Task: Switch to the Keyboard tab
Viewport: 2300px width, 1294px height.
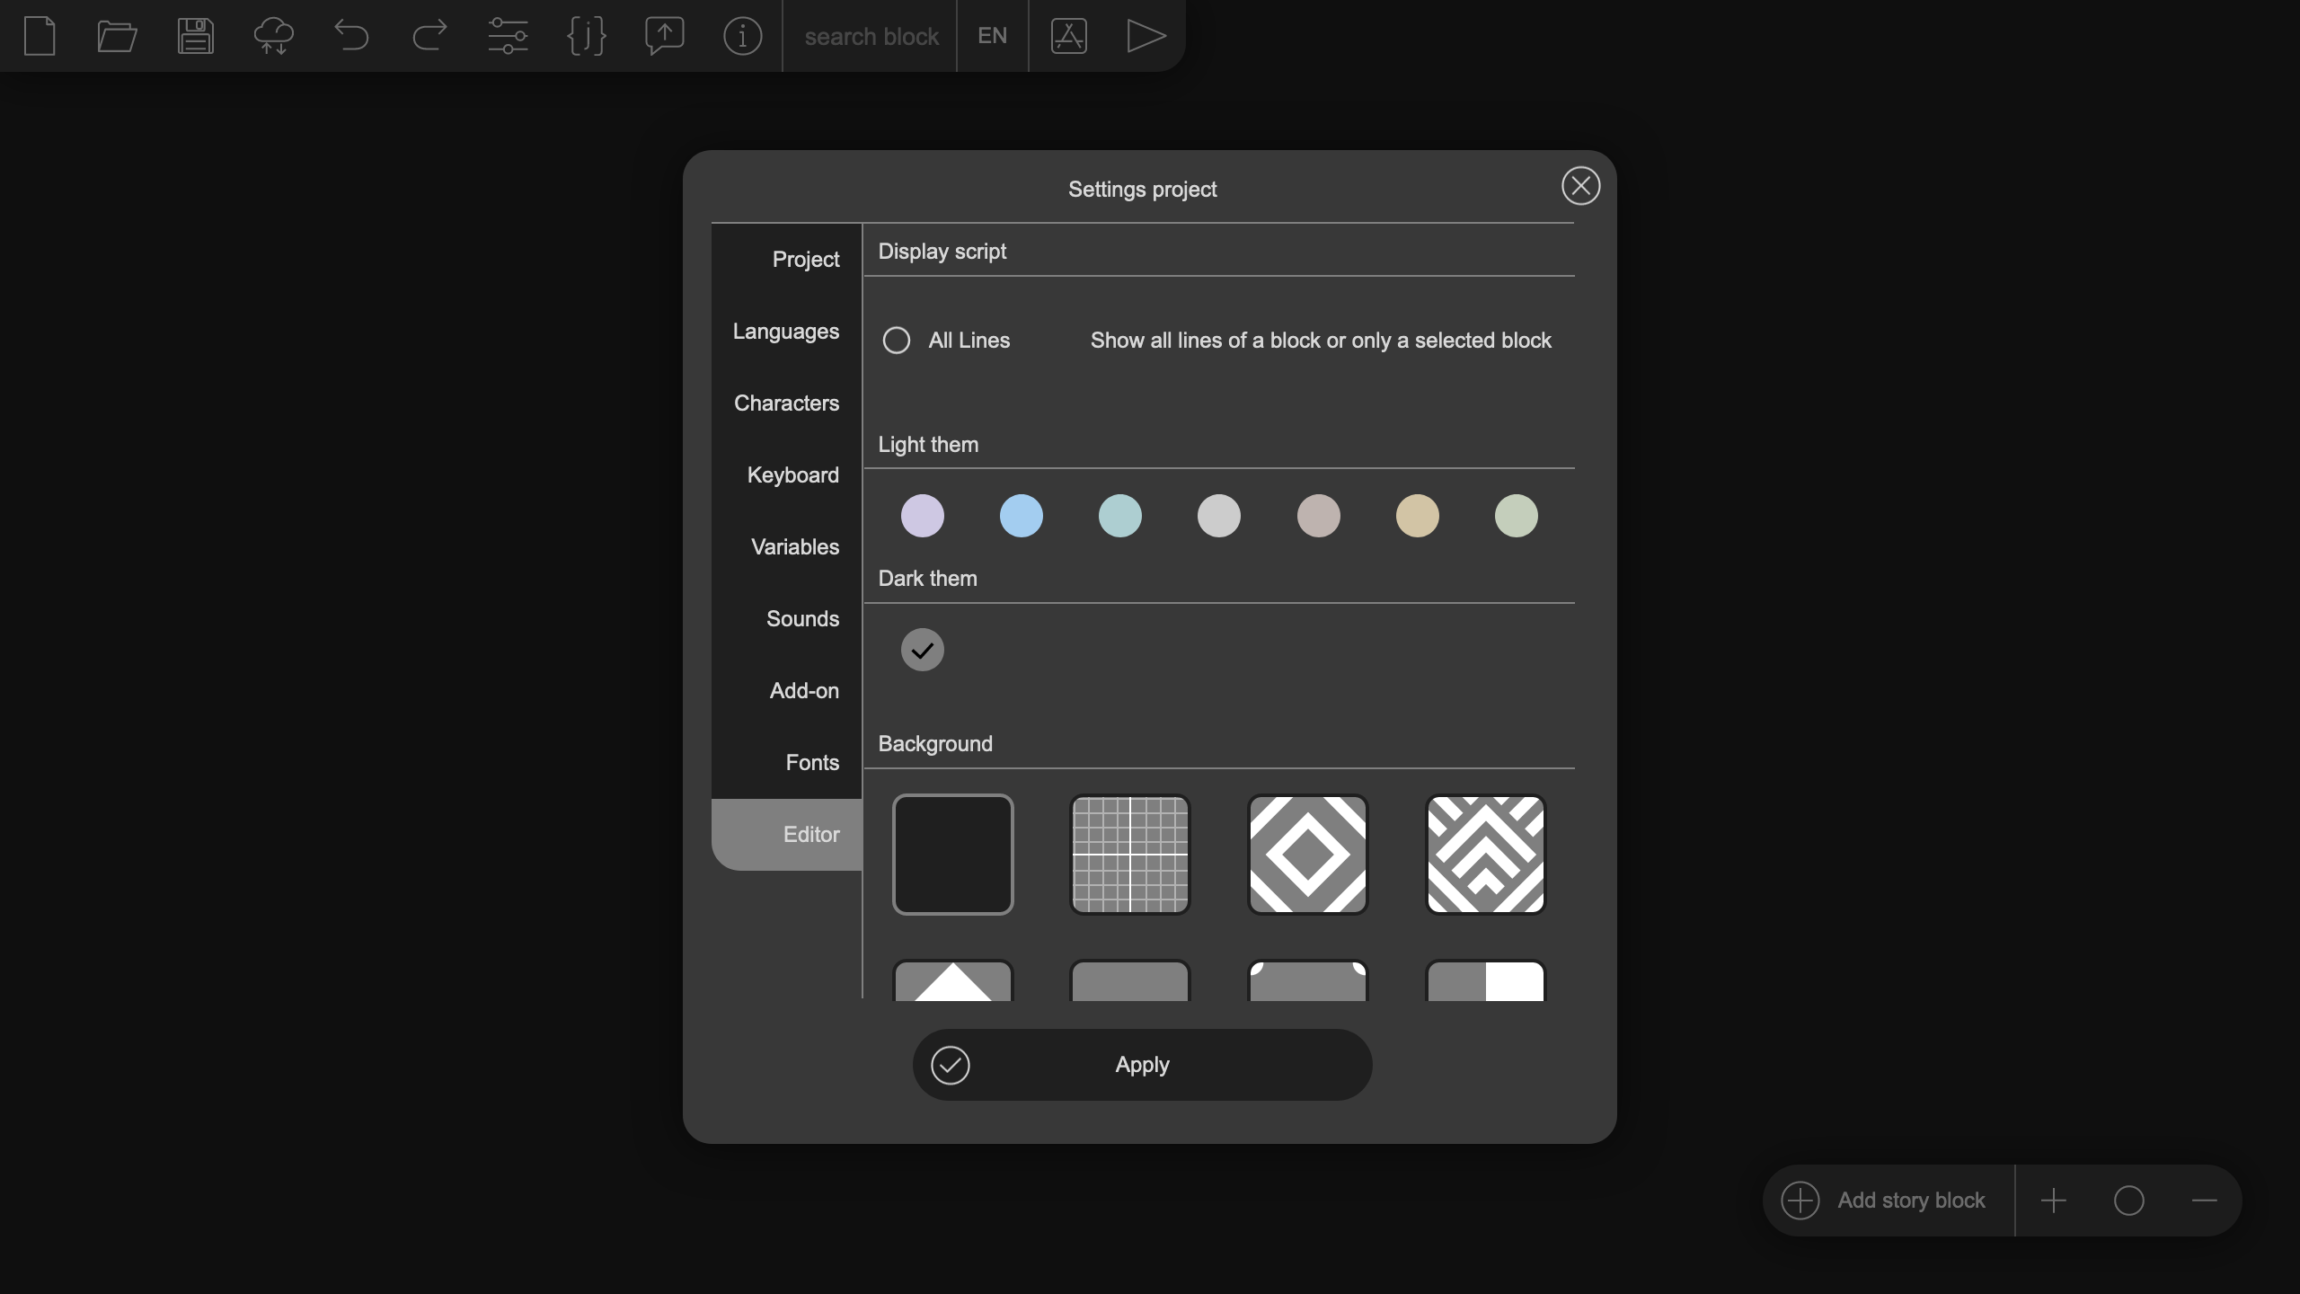Action: (792, 475)
